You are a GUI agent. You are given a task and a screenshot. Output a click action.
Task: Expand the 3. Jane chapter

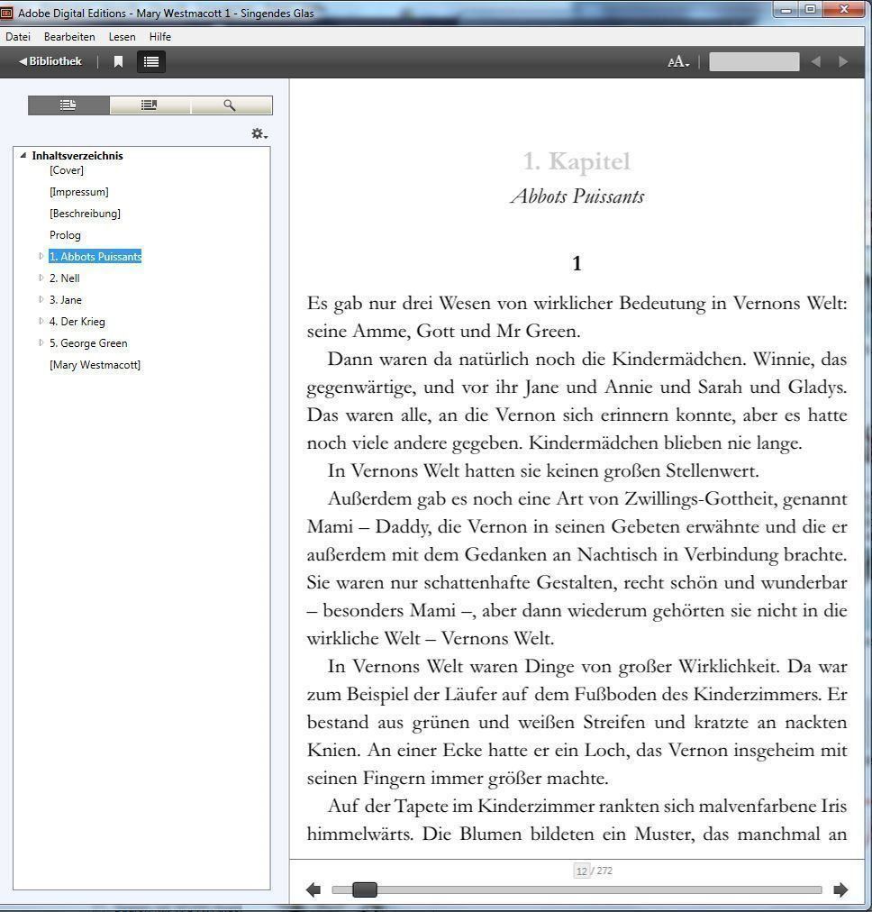point(41,299)
